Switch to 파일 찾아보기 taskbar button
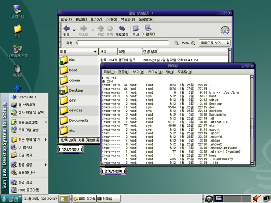 pos(84,199)
